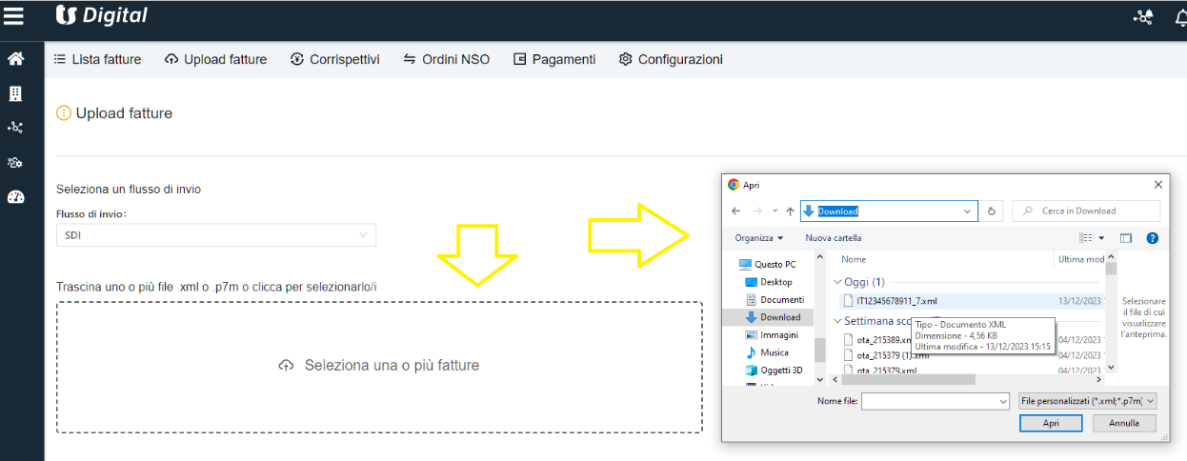Image resolution: width=1187 pixels, height=461 pixels.
Task: Refresh the Download folder in dialog
Action: pyautogui.click(x=992, y=211)
